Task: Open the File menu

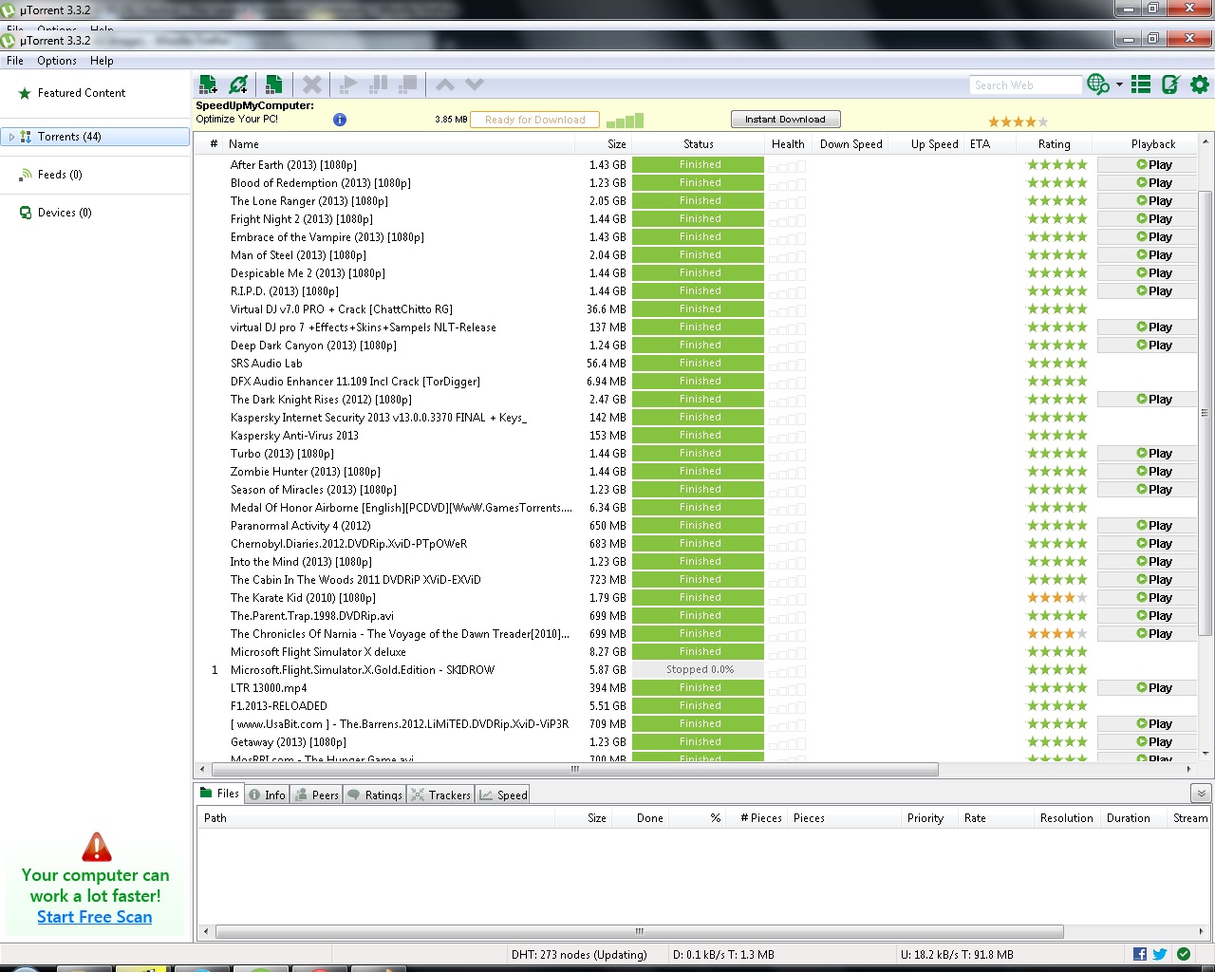Action: point(15,61)
